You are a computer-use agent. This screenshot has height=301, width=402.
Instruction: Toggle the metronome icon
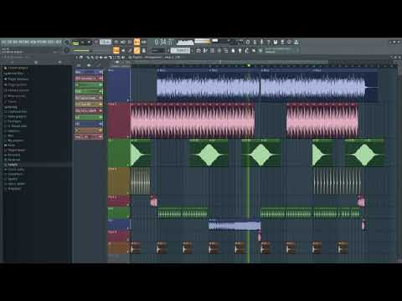click(116, 43)
